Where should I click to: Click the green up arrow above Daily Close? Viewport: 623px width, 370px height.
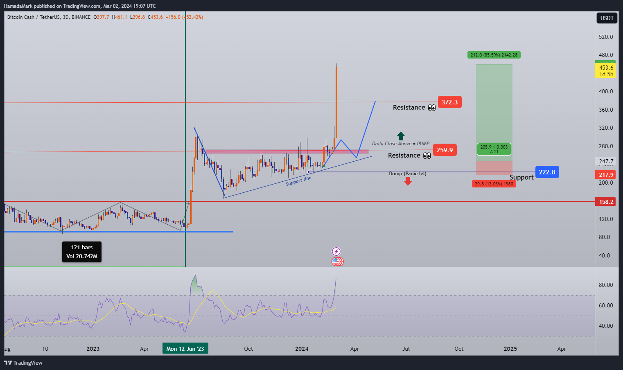(401, 136)
